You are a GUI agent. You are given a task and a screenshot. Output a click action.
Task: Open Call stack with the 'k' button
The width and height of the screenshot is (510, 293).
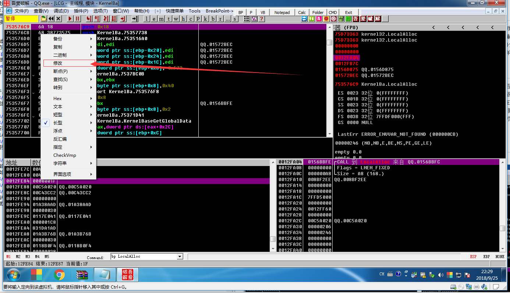205,19
